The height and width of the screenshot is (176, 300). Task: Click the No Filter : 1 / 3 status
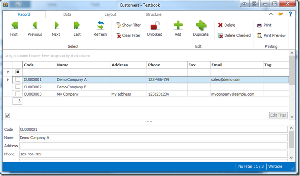tap(251, 166)
